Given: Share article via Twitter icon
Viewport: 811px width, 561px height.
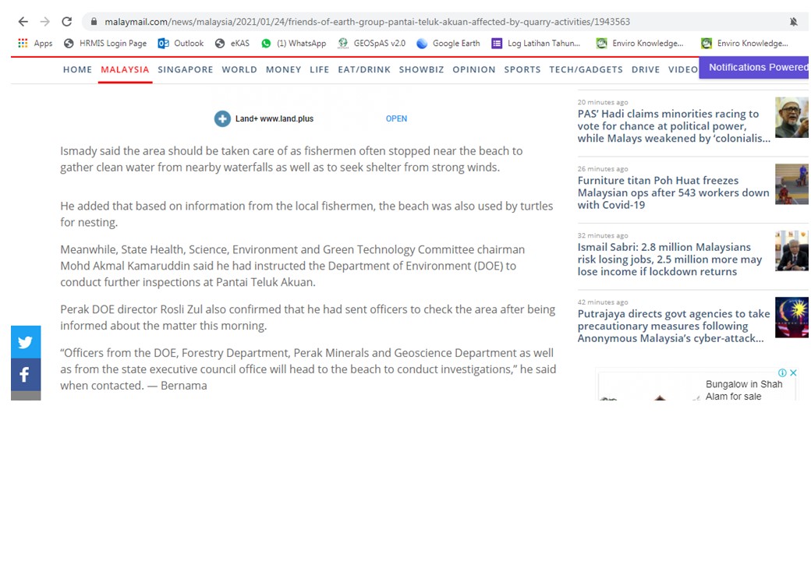Looking at the screenshot, I should tap(25, 342).
